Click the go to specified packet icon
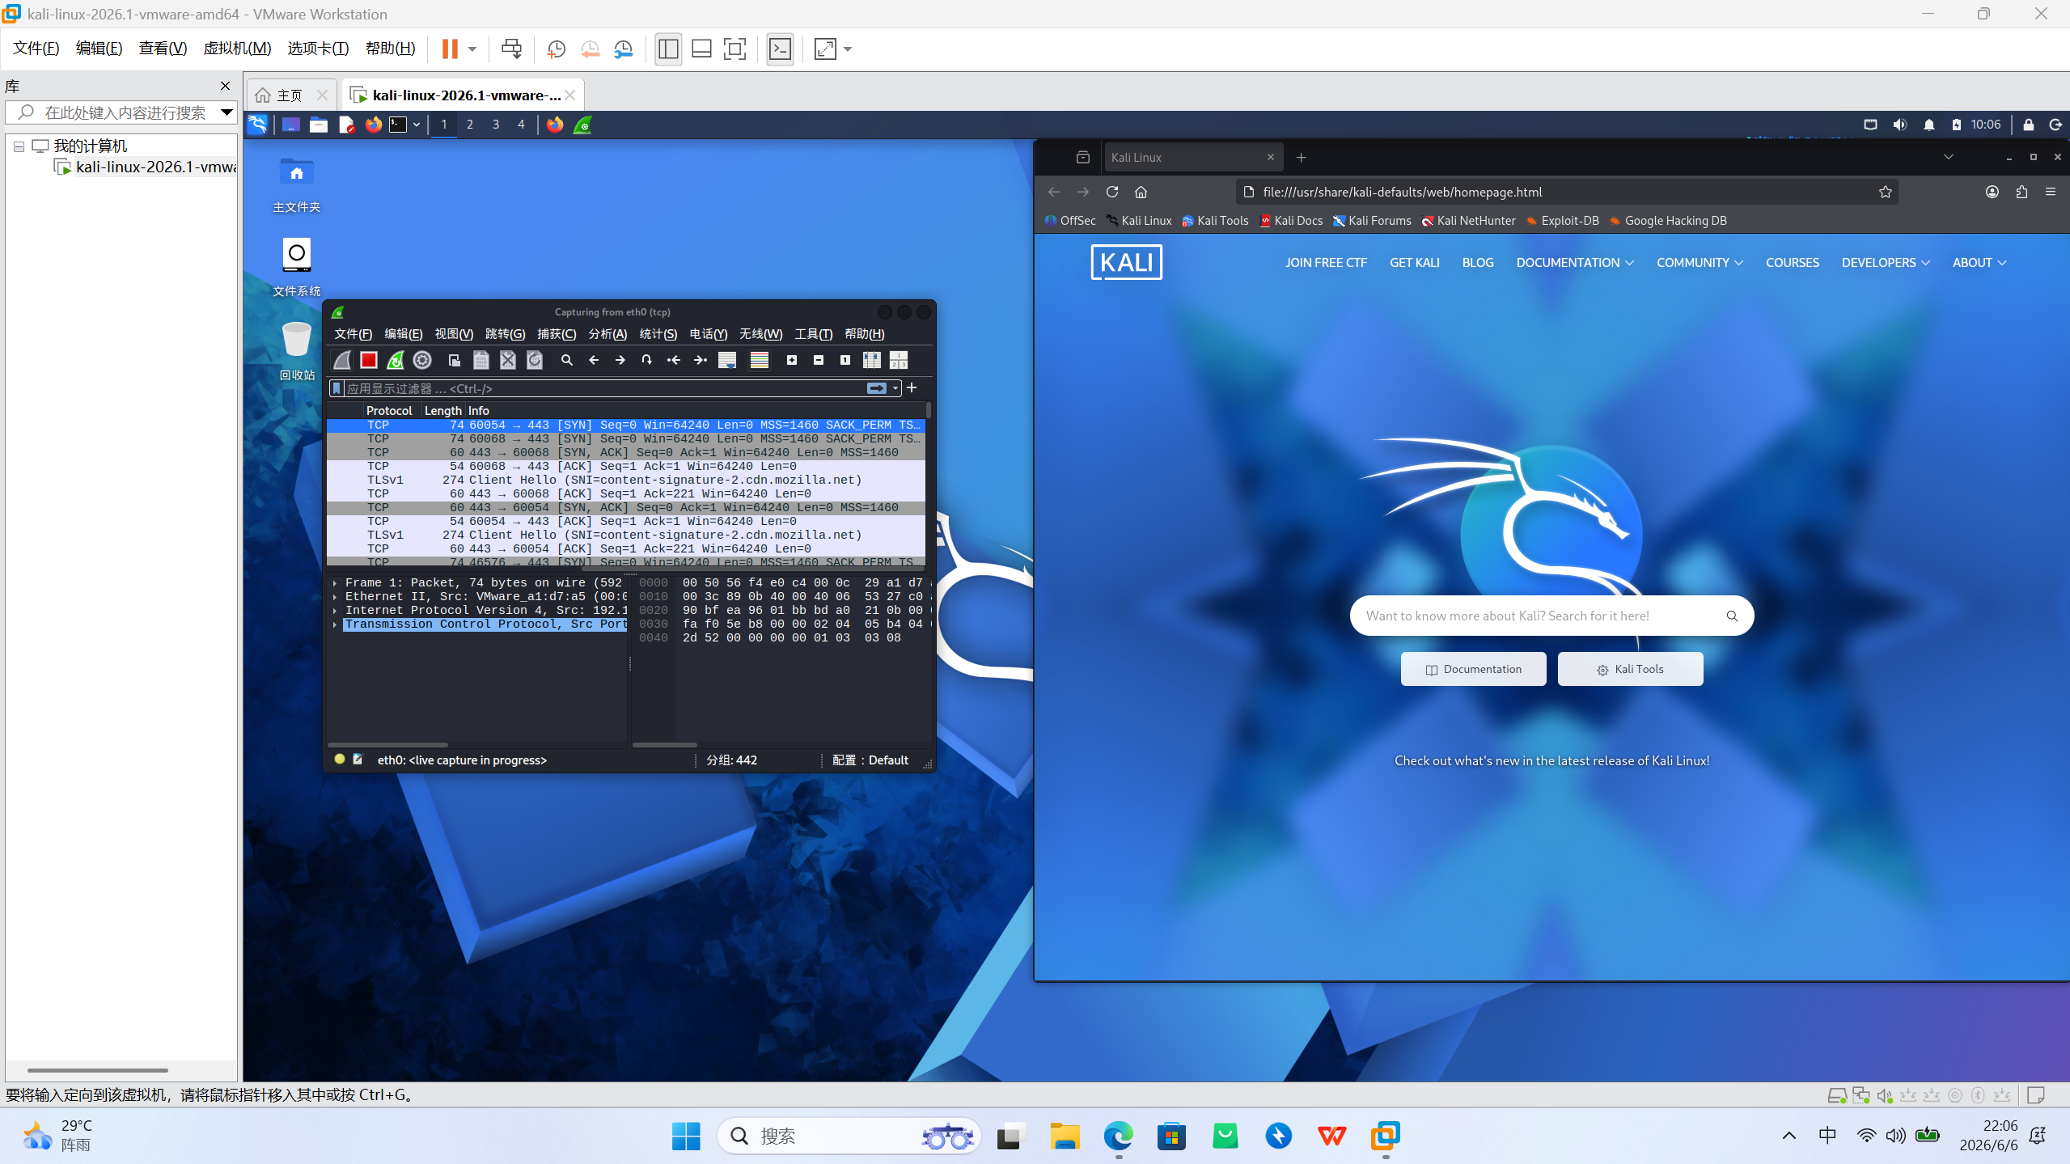 pos(647,360)
